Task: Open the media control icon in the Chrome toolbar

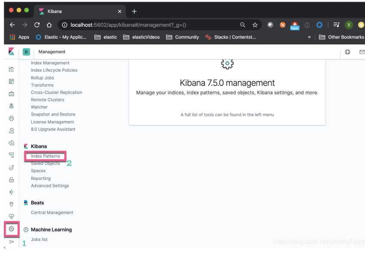Action: click(x=336, y=25)
